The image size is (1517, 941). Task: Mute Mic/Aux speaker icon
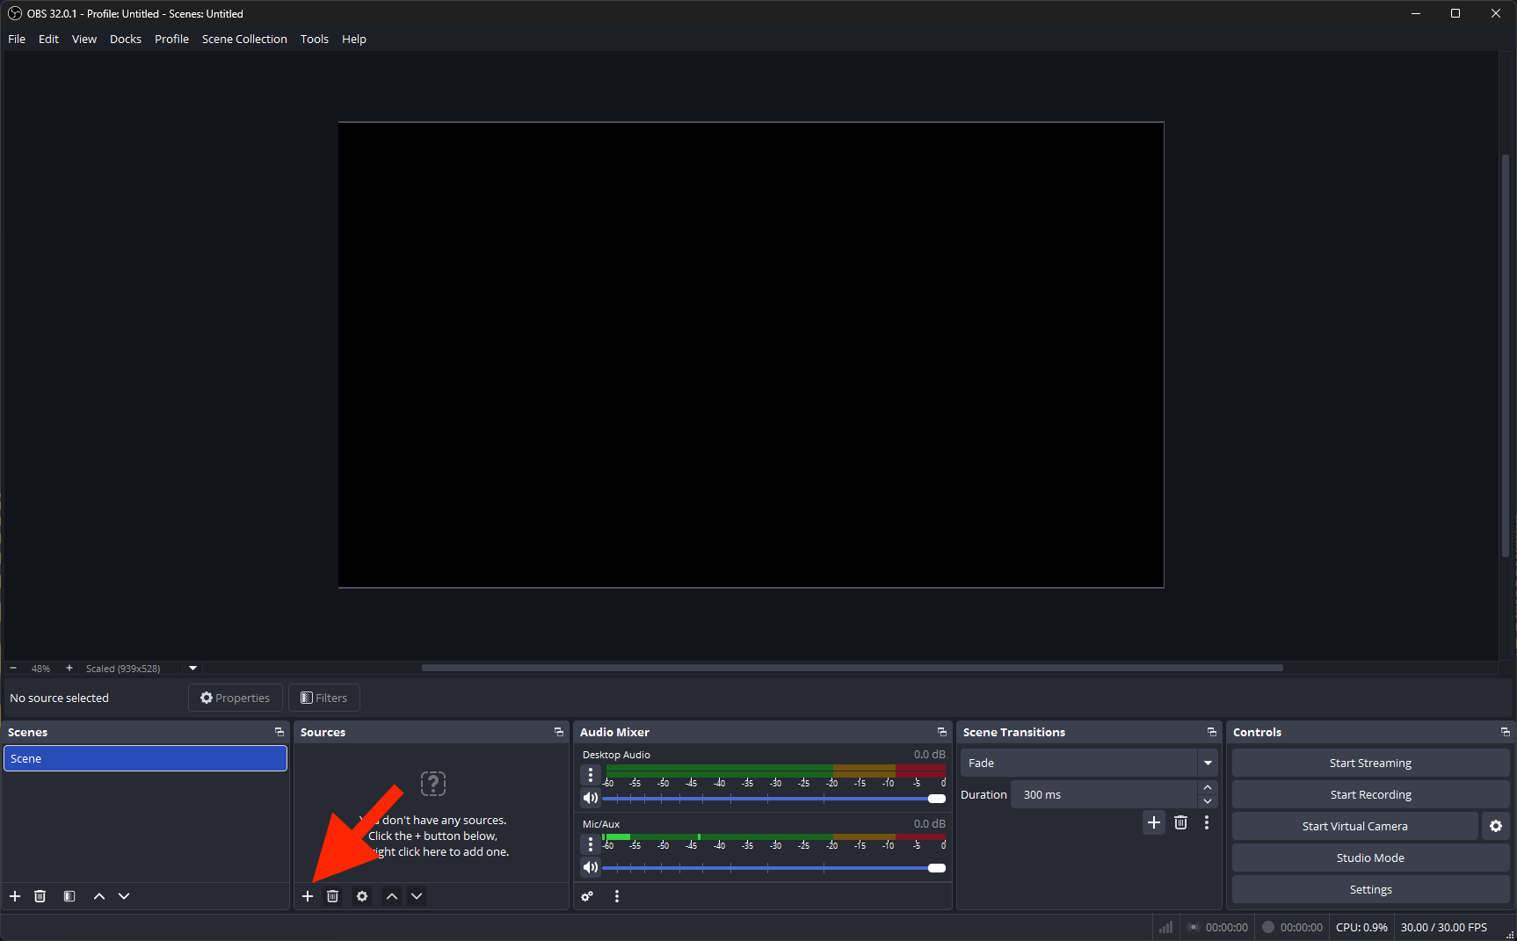[591, 867]
